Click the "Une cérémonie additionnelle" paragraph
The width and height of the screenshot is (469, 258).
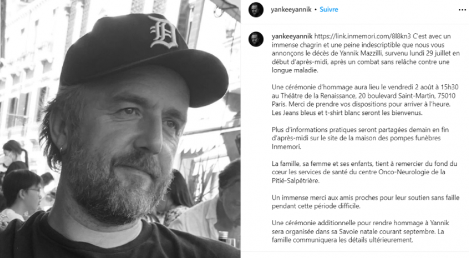pos(360,231)
